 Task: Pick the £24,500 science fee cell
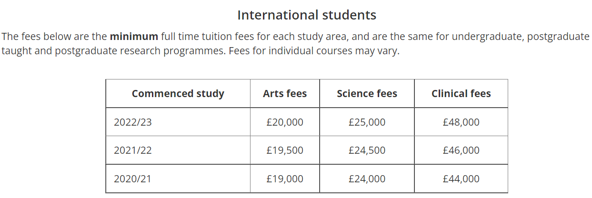(367, 150)
